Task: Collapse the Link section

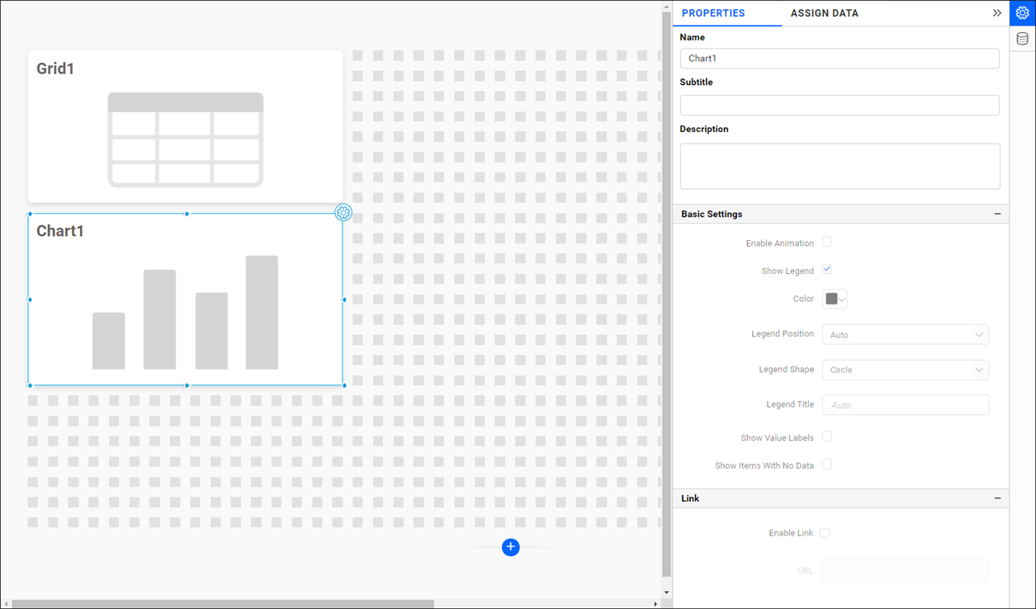Action: (997, 498)
